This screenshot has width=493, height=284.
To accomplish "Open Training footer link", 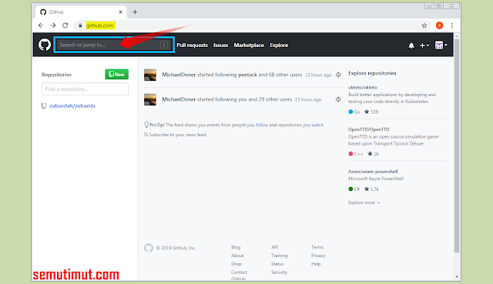I will click(x=279, y=256).
